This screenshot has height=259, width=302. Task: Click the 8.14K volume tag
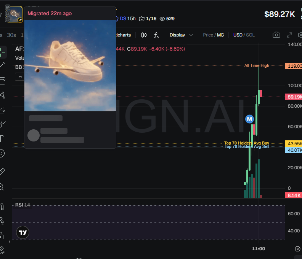click(294, 195)
